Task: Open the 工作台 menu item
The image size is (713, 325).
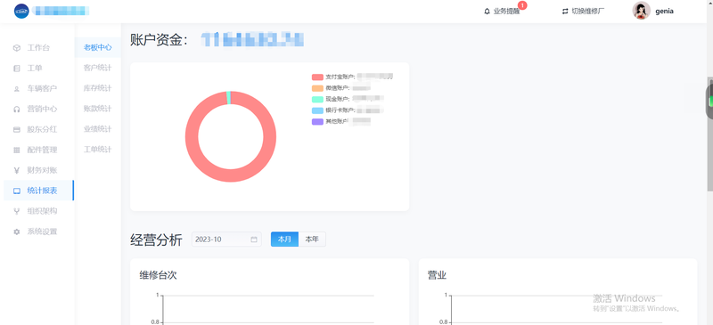Action: coord(38,48)
